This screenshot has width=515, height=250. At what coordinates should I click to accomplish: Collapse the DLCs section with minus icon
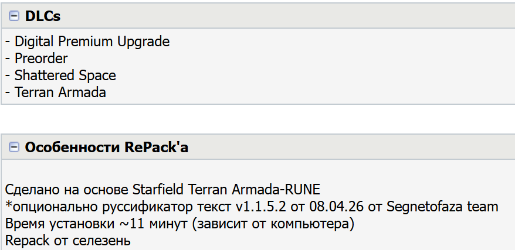[14, 16]
